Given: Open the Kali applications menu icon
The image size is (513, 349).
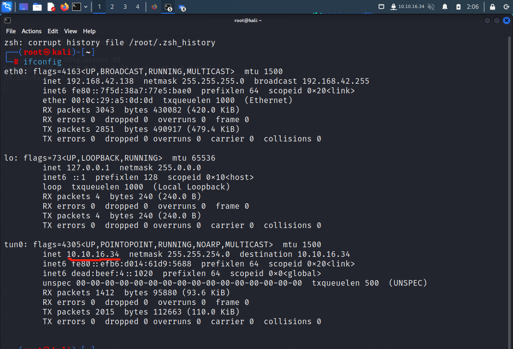Looking at the screenshot, I should (7, 7).
